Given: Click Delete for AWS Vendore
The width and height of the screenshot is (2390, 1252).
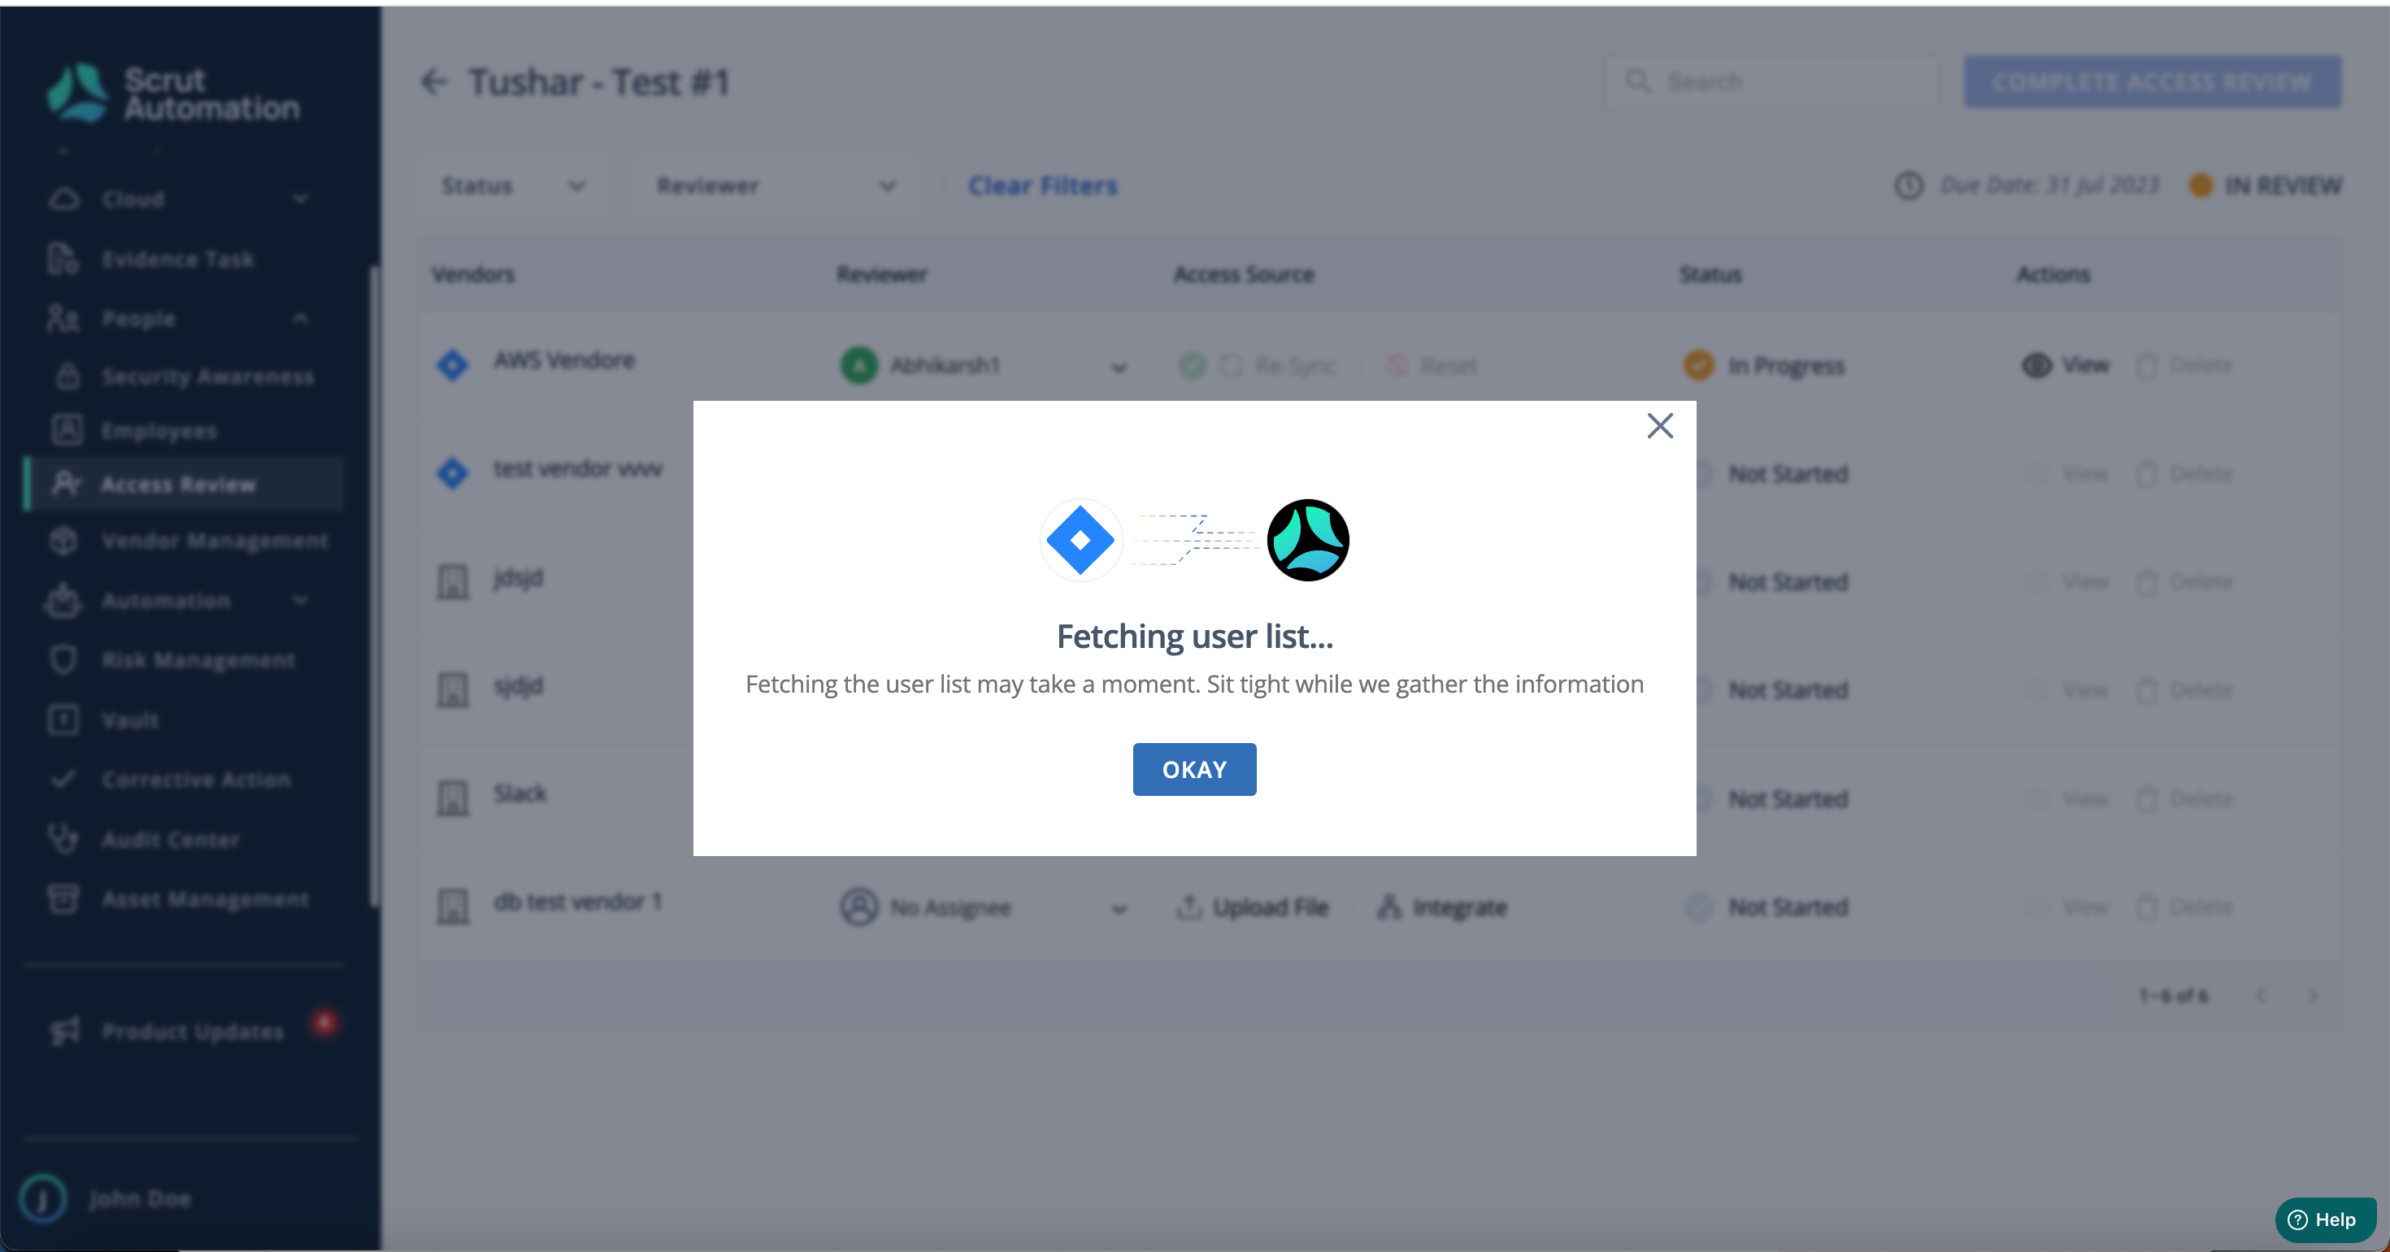Looking at the screenshot, I should point(2185,365).
